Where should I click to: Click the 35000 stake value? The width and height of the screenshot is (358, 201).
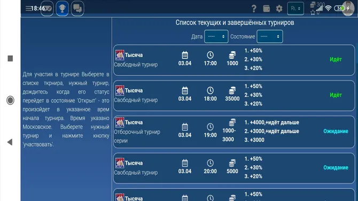pos(232,99)
